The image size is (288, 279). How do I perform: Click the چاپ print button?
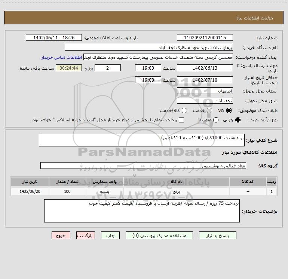[x=110, y=236]
